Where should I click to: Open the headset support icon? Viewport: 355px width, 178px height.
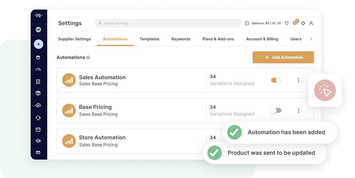(38, 118)
